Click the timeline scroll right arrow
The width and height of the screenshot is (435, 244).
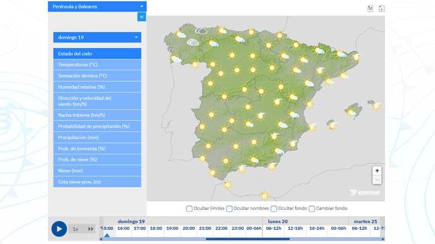(x=383, y=239)
